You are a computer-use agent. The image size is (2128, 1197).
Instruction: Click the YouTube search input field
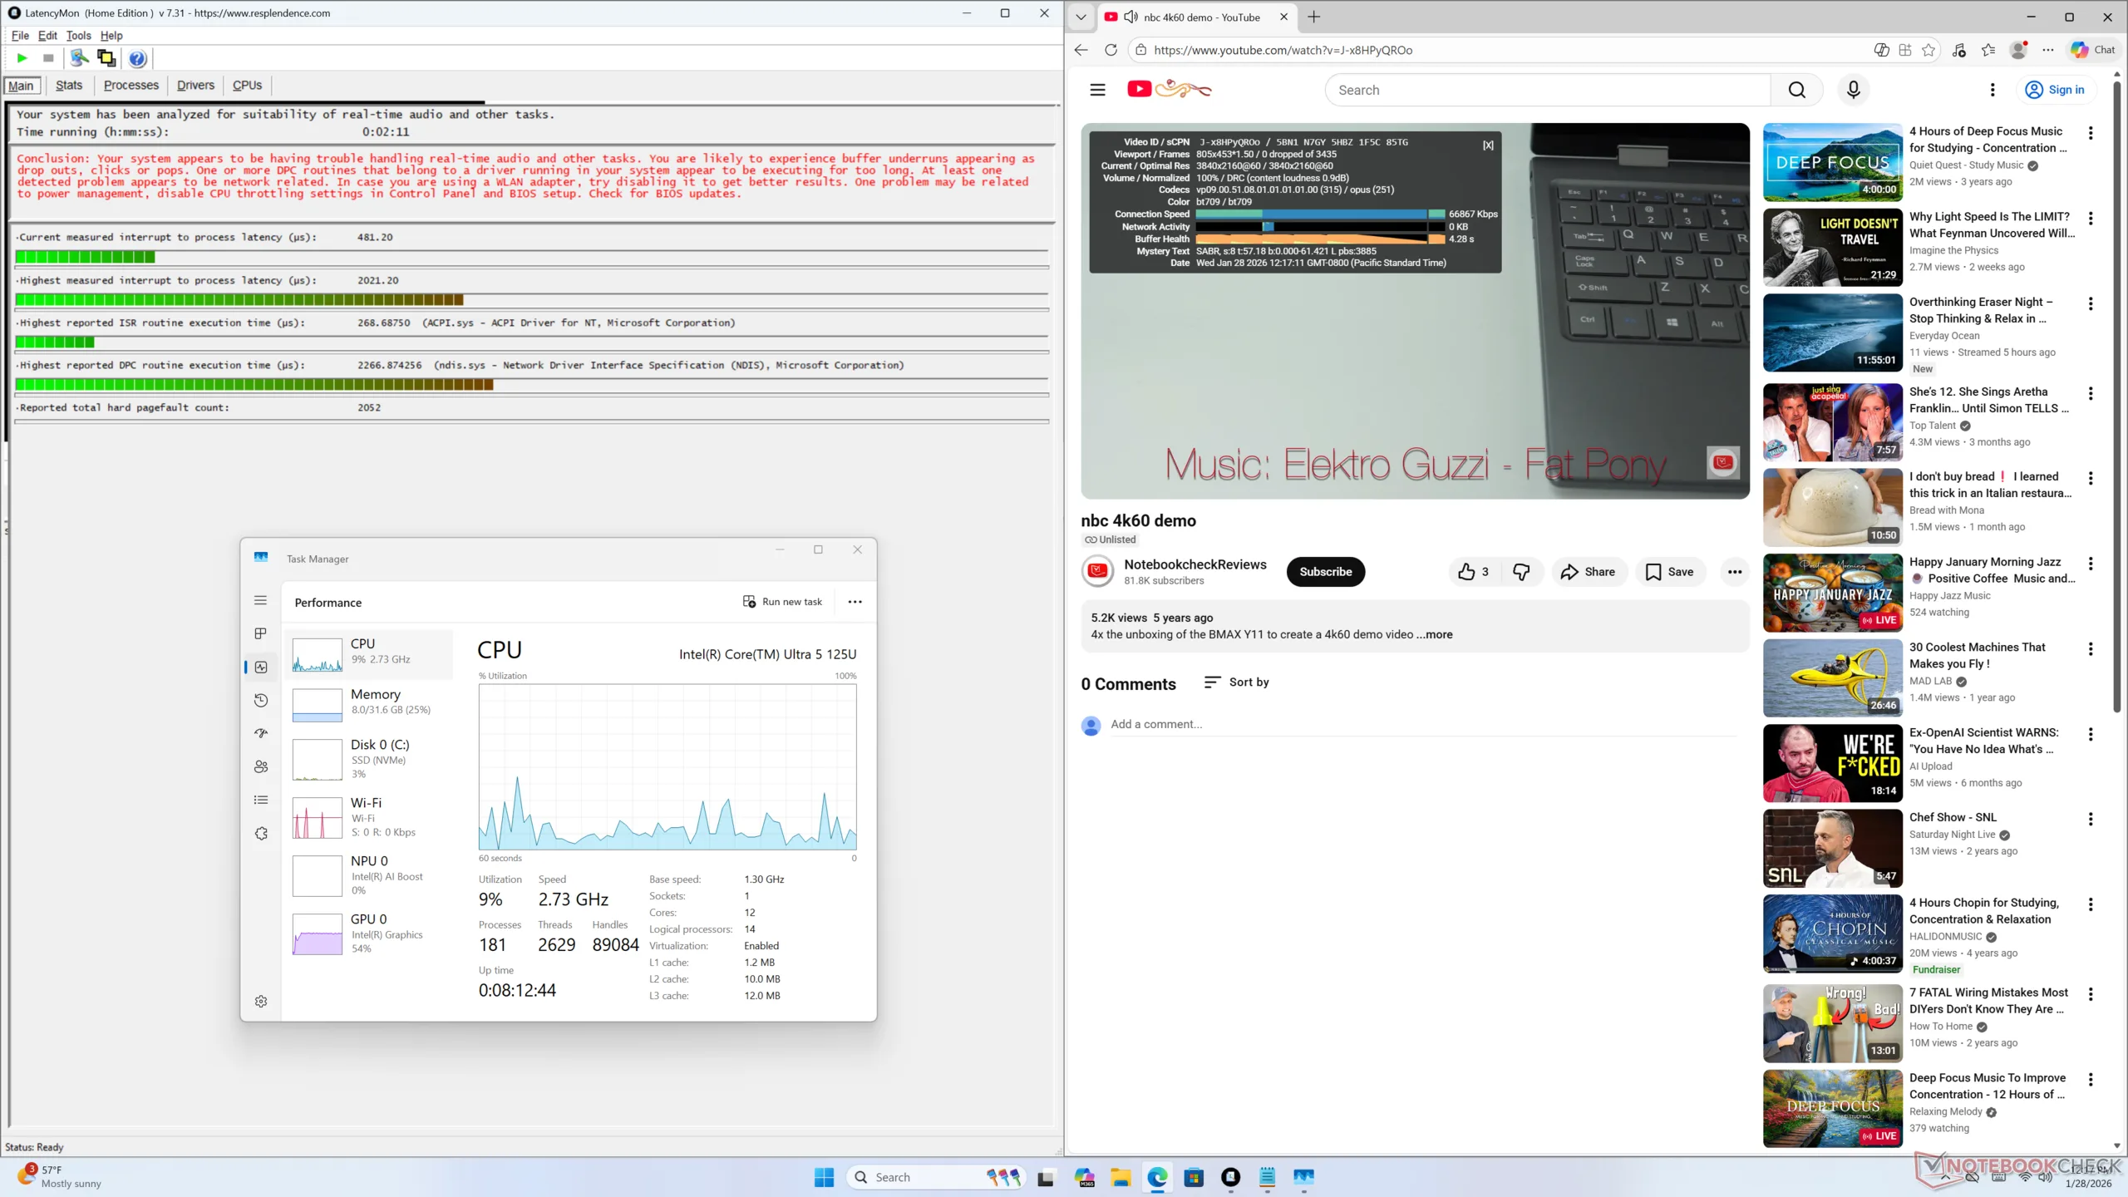click(x=1546, y=90)
